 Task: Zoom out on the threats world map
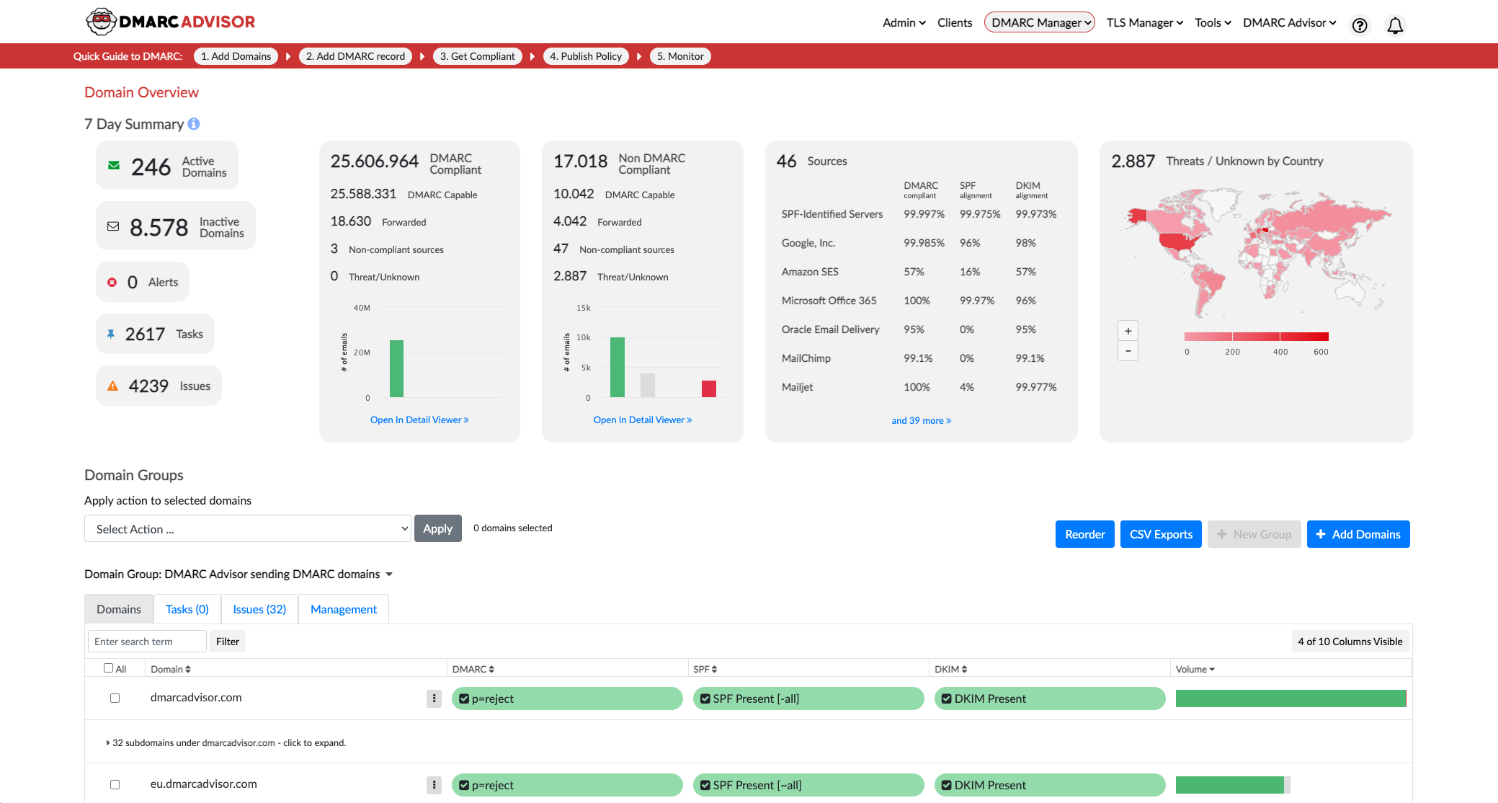pyautogui.click(x=1128, y=350)
